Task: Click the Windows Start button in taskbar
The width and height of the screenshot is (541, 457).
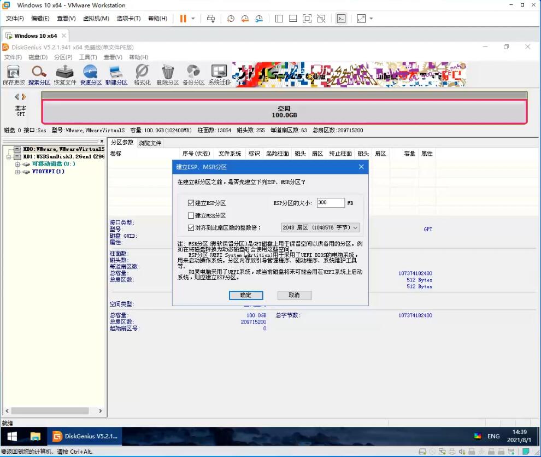Action: pos(11,436)
